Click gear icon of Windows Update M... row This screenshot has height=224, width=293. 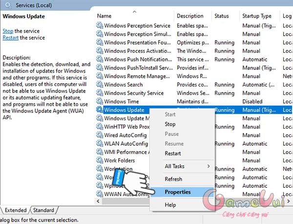[100, 118]
